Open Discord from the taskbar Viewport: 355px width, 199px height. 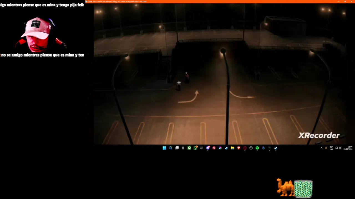click(208, 148)
